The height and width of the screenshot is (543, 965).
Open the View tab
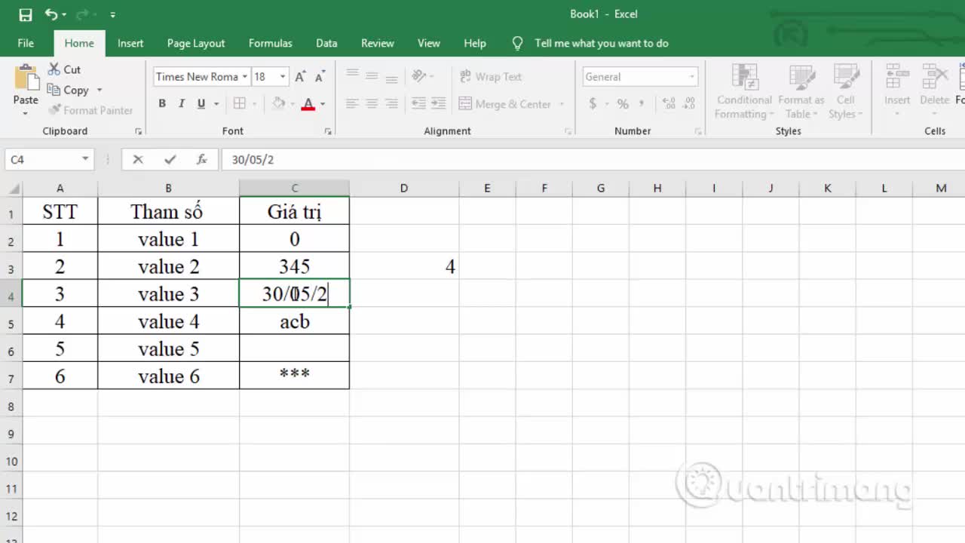(429, 43)
